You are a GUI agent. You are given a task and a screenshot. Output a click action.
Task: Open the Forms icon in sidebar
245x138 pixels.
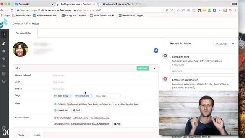[4, 74]
